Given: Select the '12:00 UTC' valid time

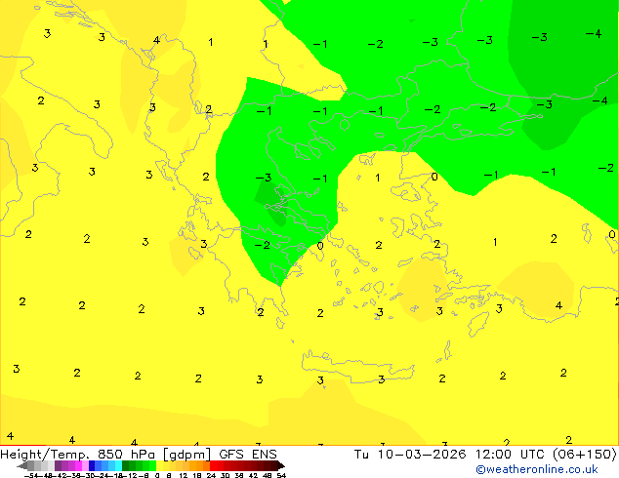Looking at the screenshot, I should tap(512, 454).
